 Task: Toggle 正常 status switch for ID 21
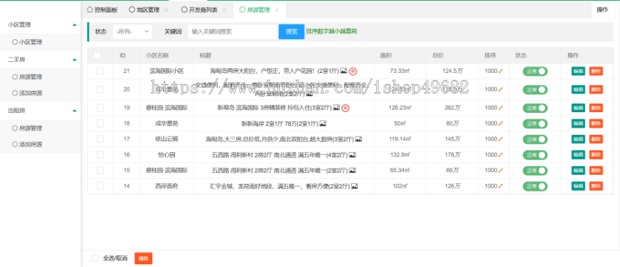pos(535,71)
